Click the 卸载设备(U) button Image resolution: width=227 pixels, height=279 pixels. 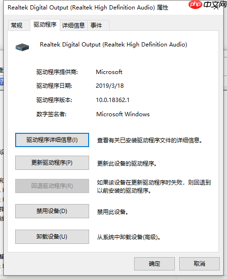tap(52, 237)
